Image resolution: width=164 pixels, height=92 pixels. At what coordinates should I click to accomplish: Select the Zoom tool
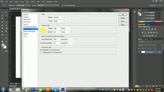point(6,41)
